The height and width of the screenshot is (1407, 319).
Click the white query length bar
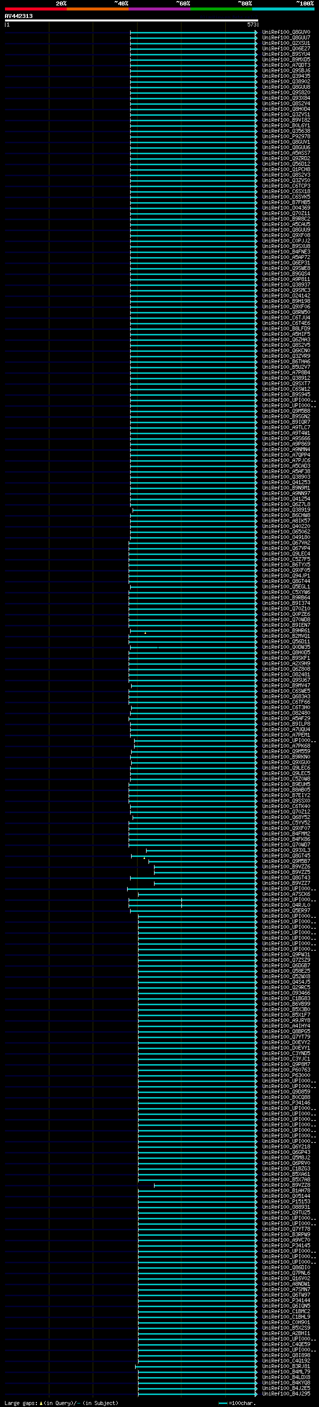(132, 20)
